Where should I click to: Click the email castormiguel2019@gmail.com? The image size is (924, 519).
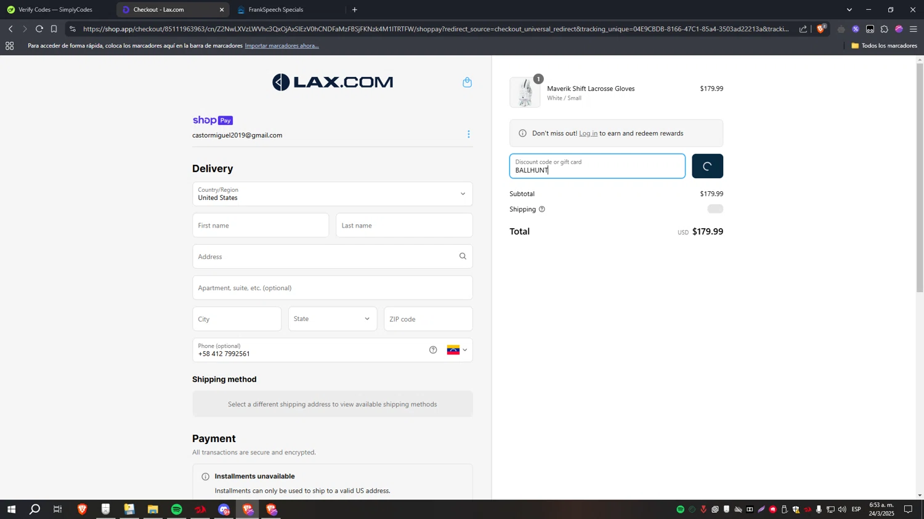[237, 135]
